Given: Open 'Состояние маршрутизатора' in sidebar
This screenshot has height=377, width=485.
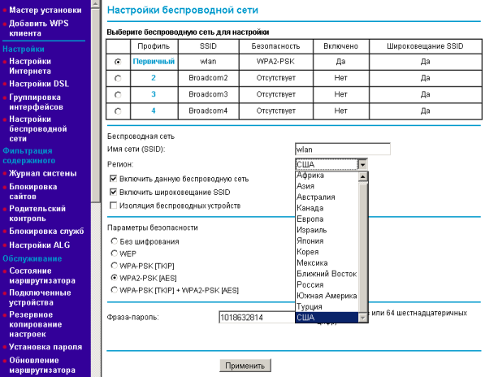Looking at the screenshot, I should [x=42, y=275].
